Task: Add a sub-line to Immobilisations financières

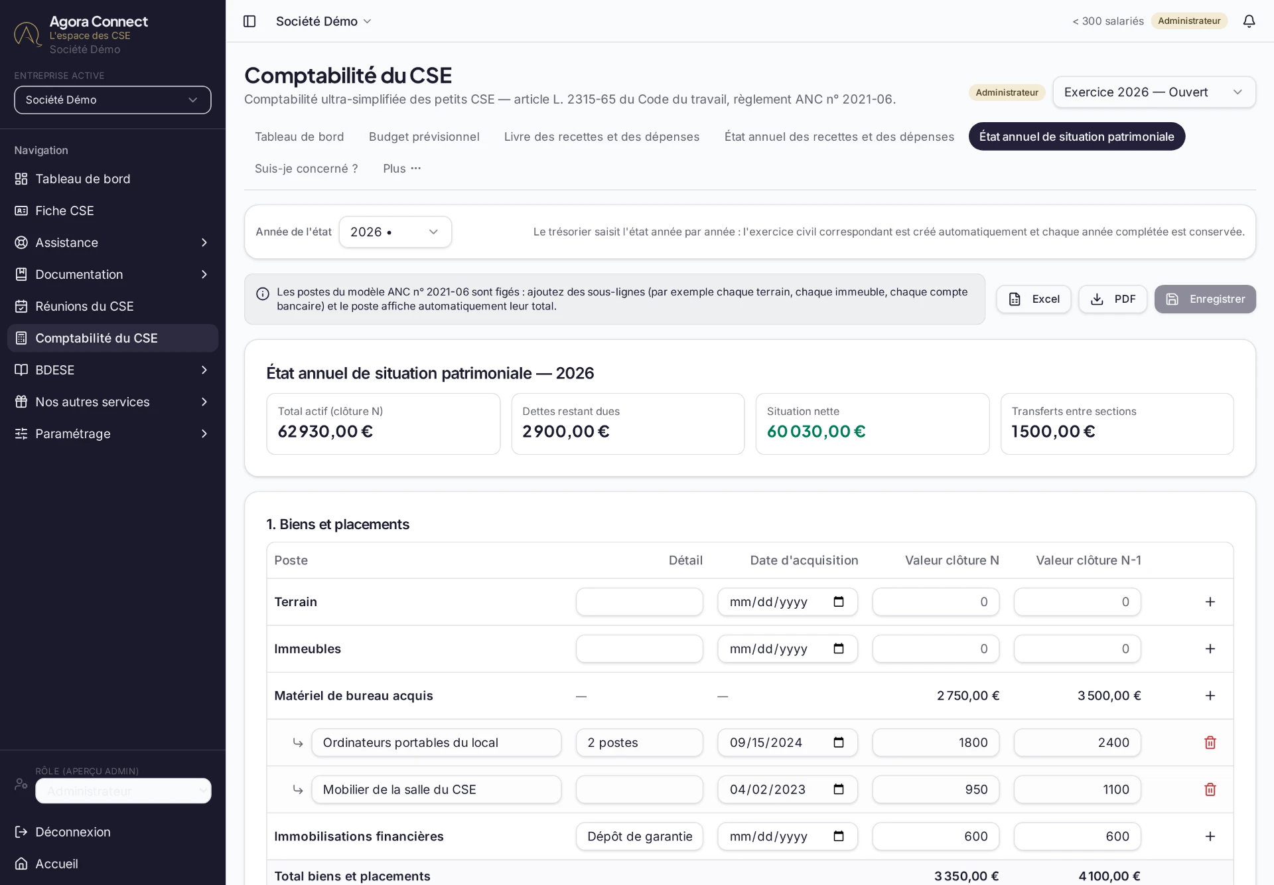Action: click(1210, 837)
